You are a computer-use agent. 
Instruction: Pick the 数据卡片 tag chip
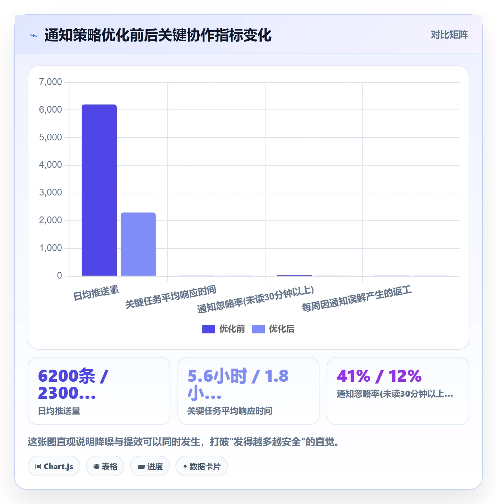[202, 466]
